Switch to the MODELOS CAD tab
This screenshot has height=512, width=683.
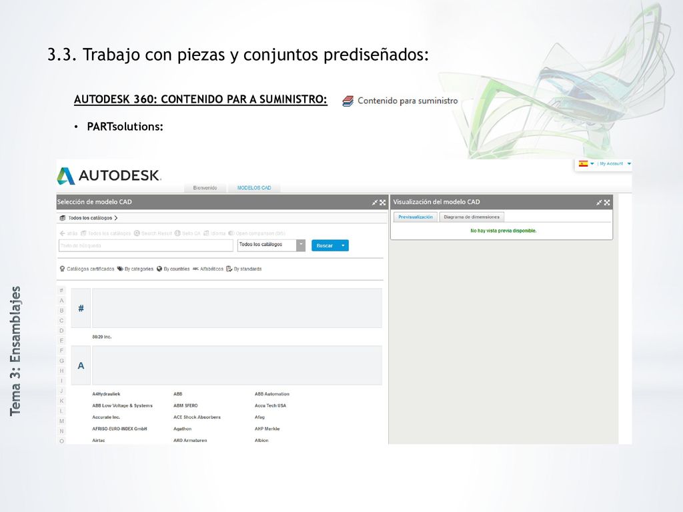click(x=254, y=188)
